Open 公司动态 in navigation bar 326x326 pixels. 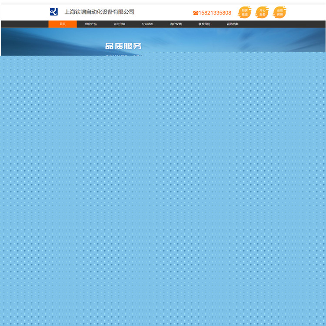tap(147, 24)
